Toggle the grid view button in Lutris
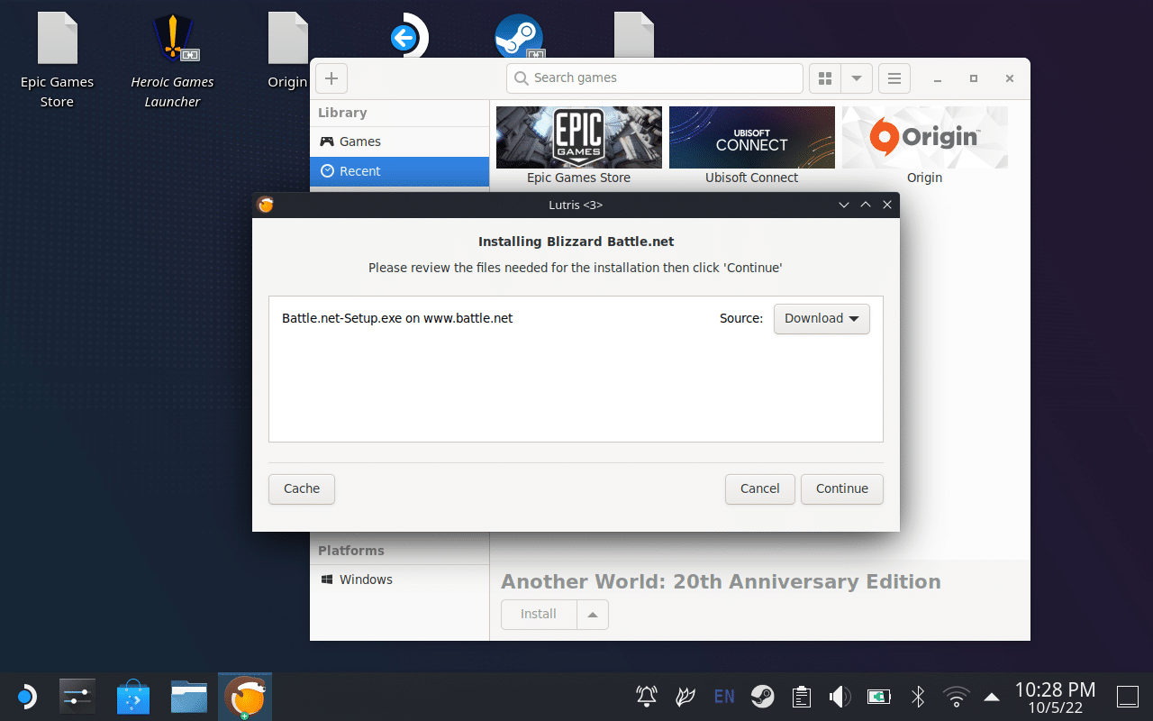 point(824,78)
